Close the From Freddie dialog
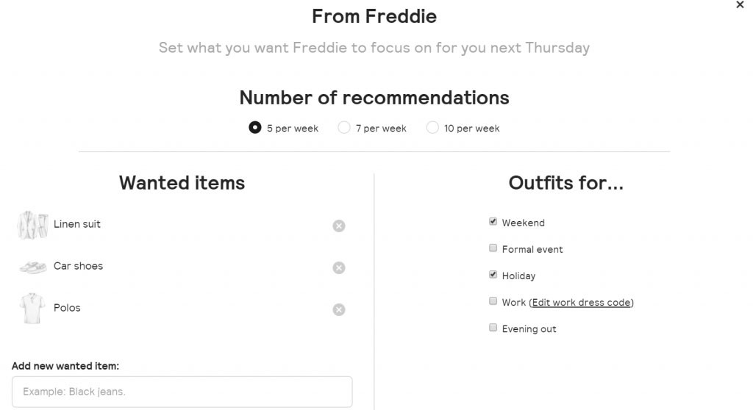The height and width of the screenshot is (410, 753). pos(740,5)
